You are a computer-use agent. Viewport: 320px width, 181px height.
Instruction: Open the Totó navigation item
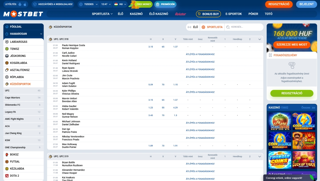pos(269,14)
